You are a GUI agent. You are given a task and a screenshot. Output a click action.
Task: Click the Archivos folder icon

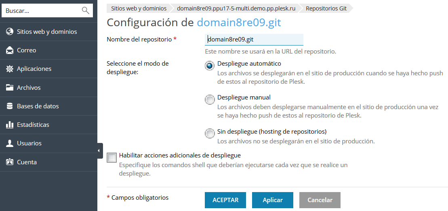pos(10,88)
